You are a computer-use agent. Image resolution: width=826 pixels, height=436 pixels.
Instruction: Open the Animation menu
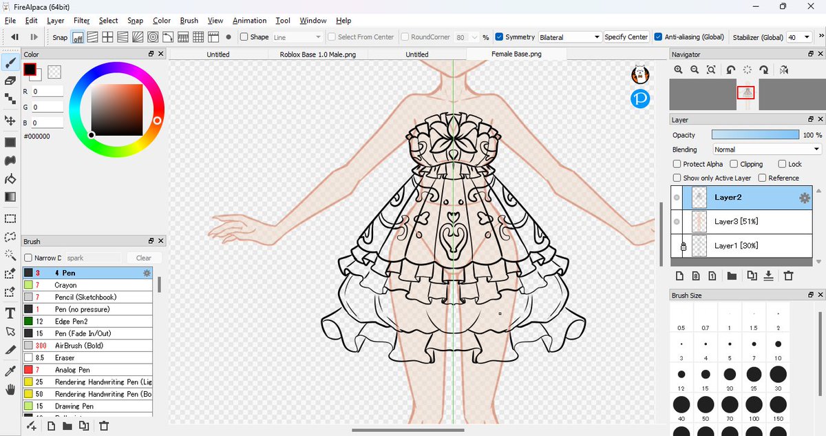click(x=249, y=21)
